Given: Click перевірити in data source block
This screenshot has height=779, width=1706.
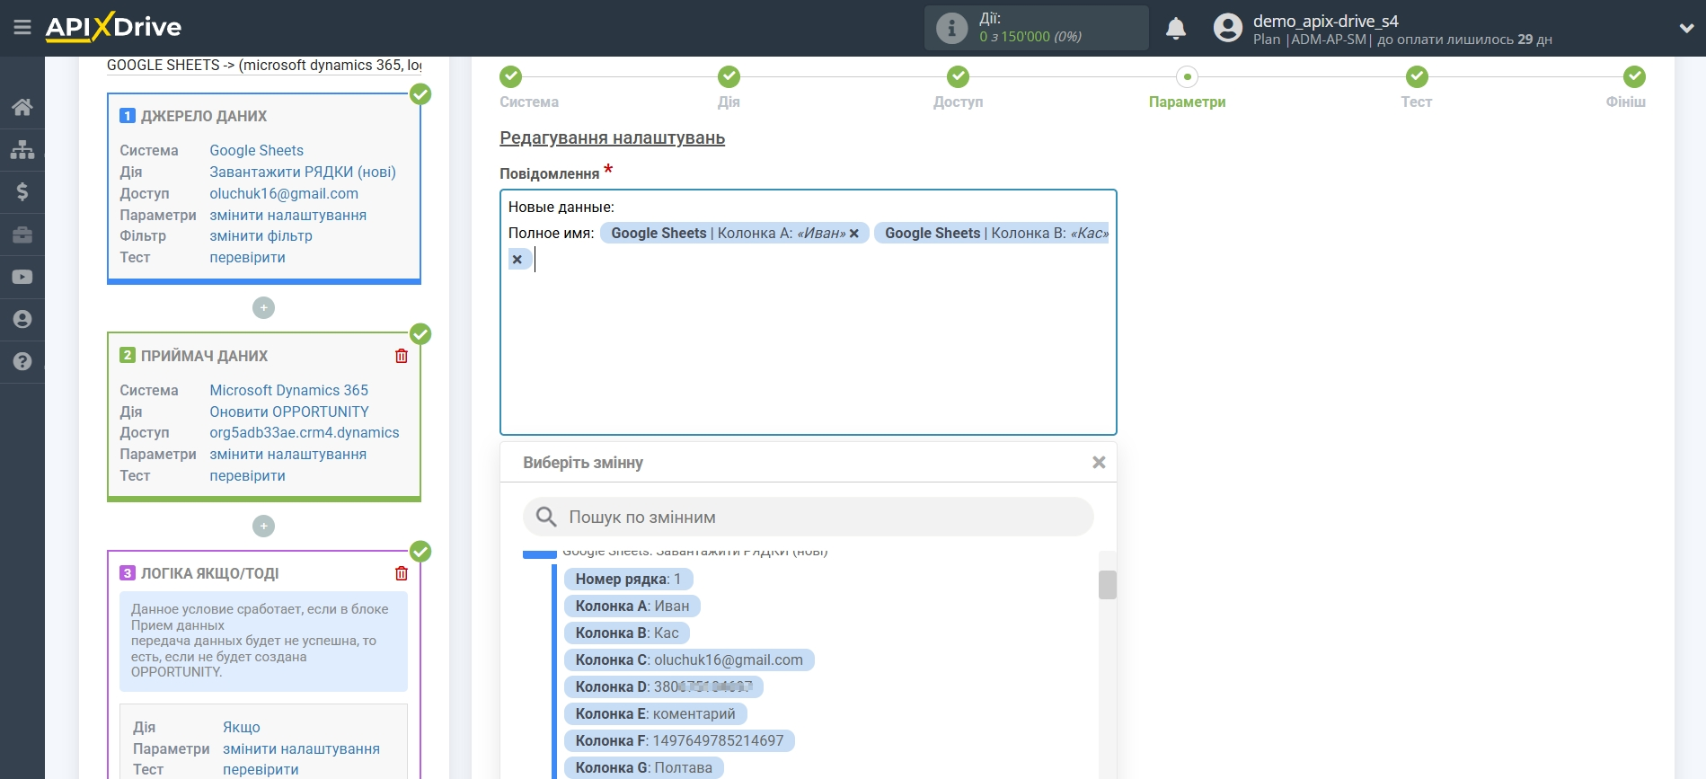Looking at the screenshot, I should point(247,257).
